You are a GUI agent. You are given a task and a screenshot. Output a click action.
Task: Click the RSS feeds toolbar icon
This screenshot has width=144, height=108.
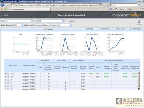[x=116, y=9]
